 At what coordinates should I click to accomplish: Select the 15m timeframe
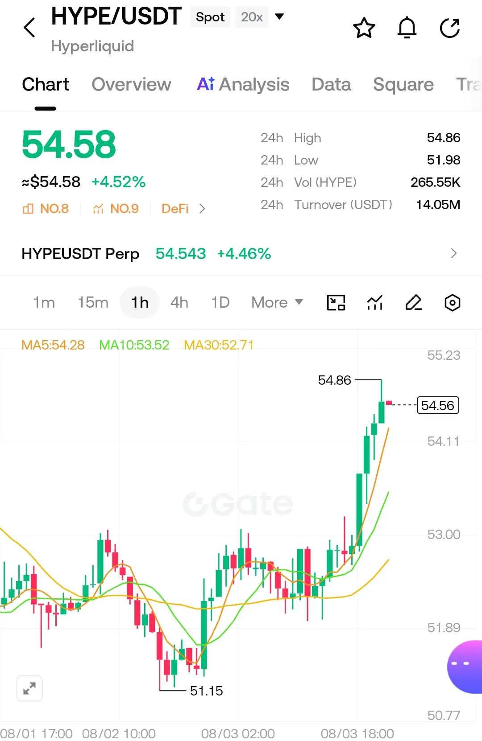click(93, 302)
